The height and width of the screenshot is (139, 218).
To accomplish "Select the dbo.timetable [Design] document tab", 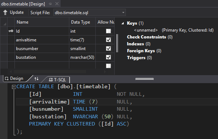I will (x=23, y=4).
